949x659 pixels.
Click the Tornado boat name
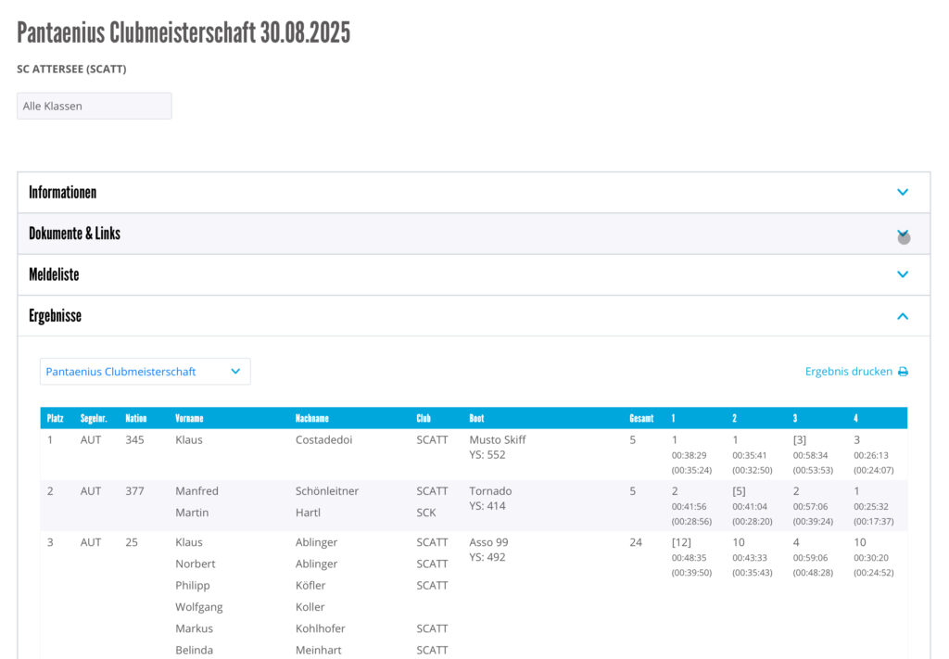point(490,490)
